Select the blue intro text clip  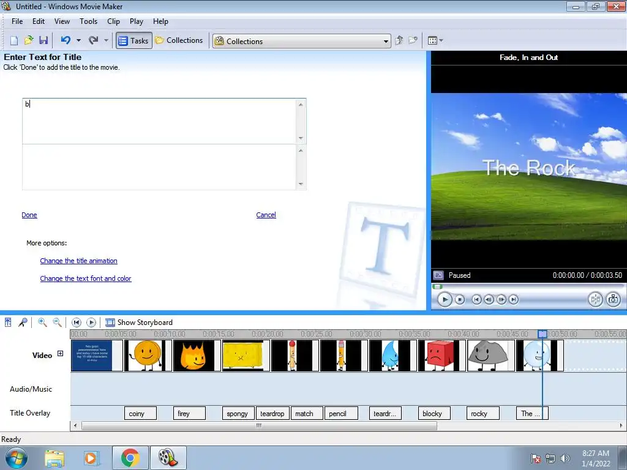click(x=97, y=356)
